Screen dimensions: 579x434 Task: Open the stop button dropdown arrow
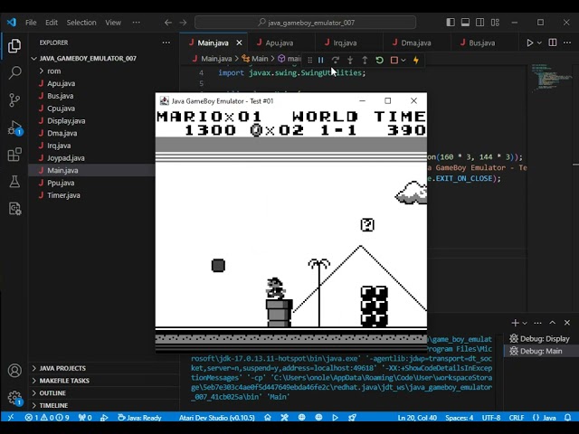pyautogui.click(x=403, y=60)
